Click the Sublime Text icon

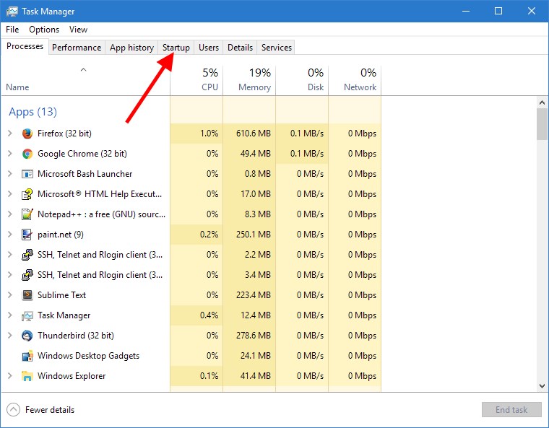(x=27, y=295)
